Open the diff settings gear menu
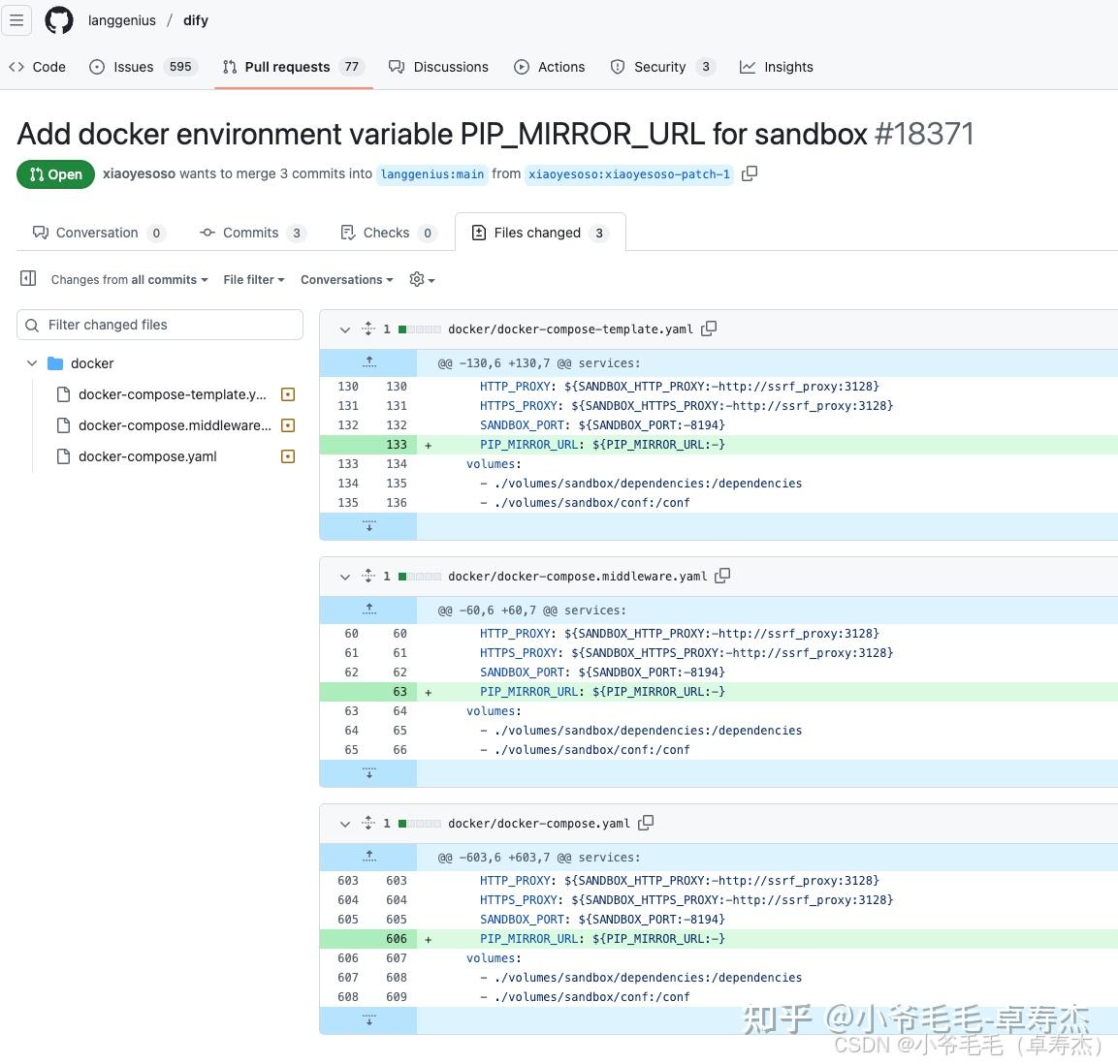The height and width of the screenshot is (1064, 1118). [421, 279]
